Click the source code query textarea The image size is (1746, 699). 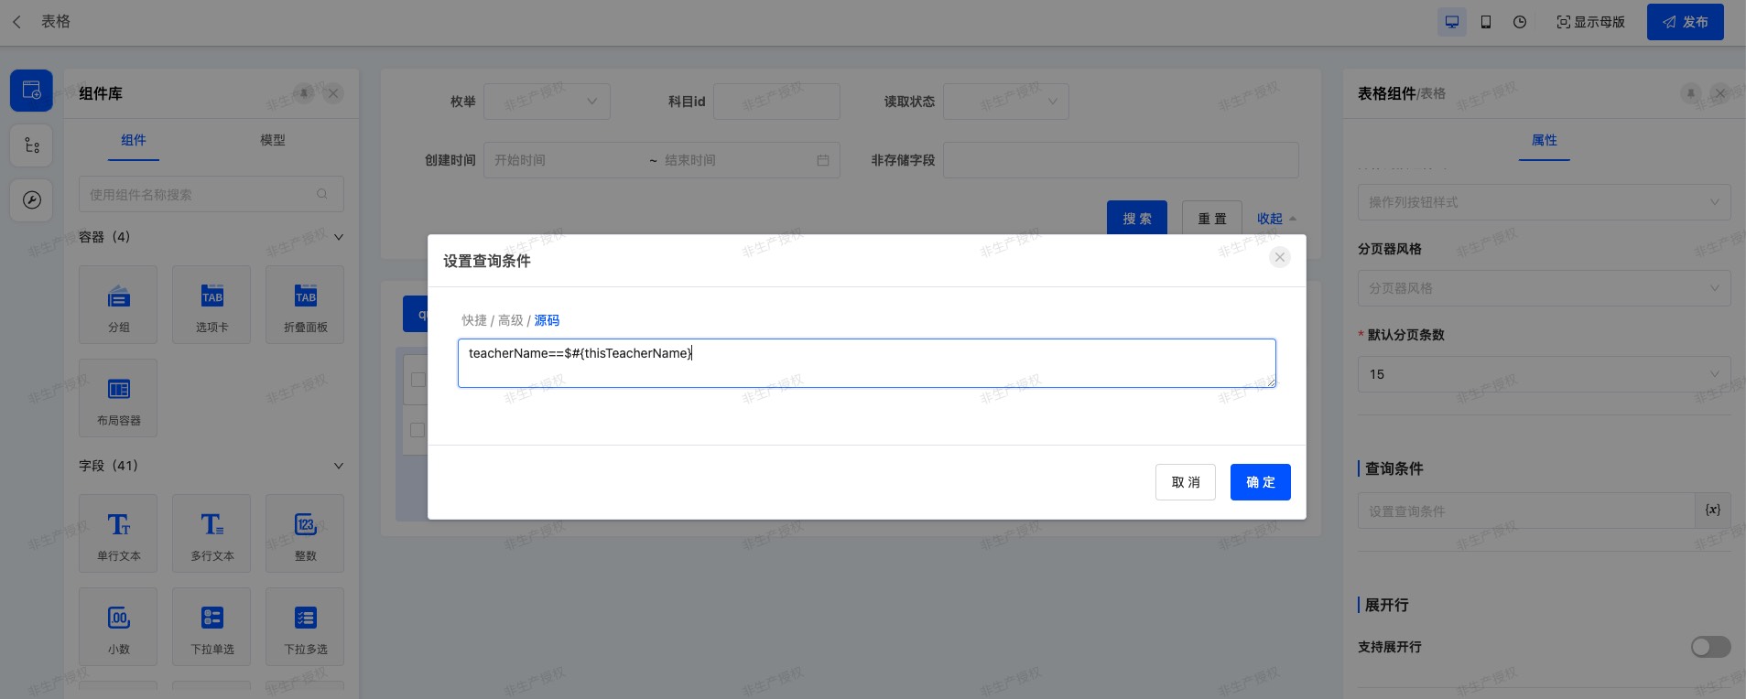pyautogui.click(x=866, y=363)
